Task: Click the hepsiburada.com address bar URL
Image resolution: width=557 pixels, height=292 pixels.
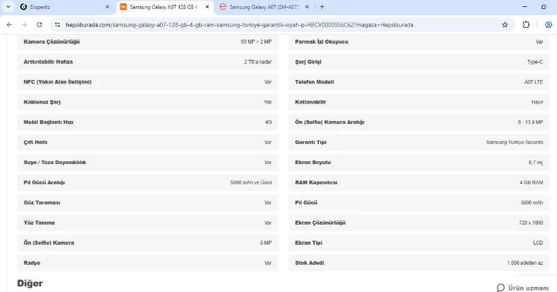Action: point(240,25)
